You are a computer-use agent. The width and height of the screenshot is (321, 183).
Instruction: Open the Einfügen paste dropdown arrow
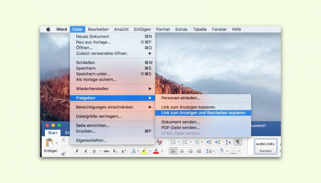point(56,143)
